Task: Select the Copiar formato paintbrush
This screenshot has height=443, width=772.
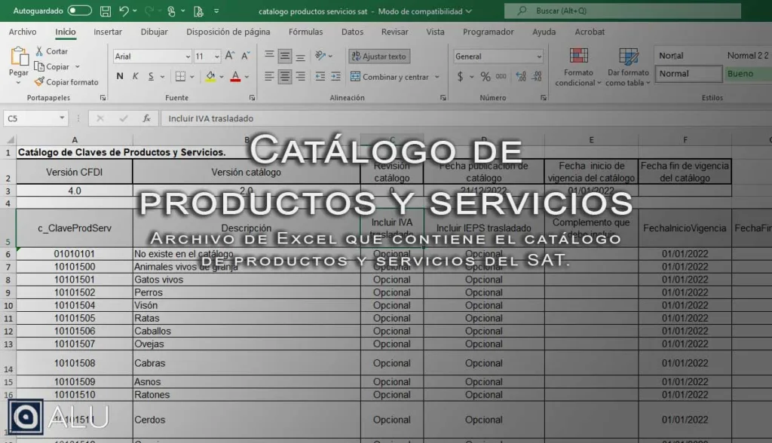Action: 40,82
